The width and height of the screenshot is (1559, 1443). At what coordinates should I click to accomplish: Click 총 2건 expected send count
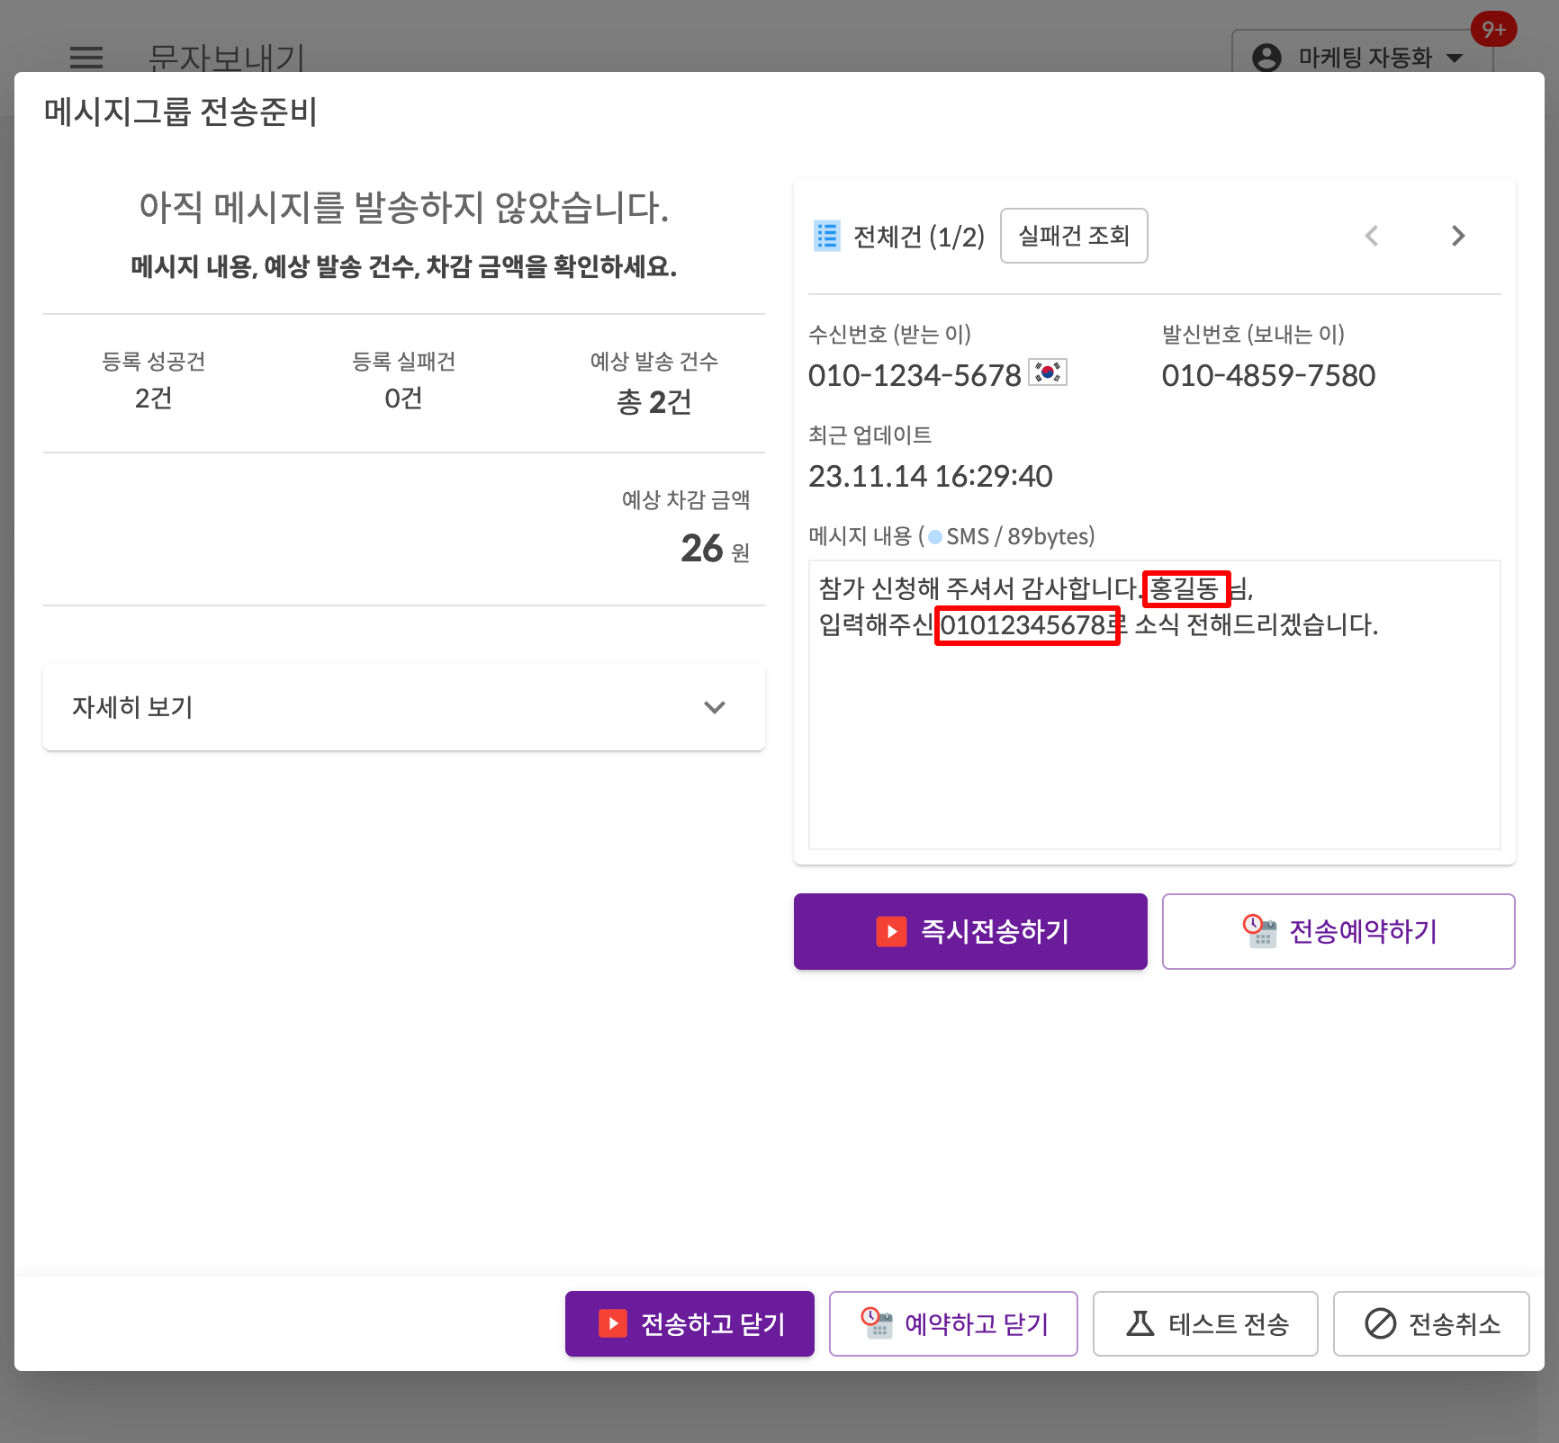654,401
